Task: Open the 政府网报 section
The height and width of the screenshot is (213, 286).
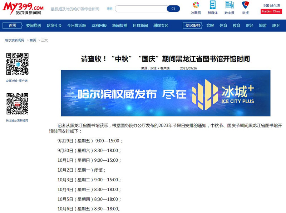Action: pos(99,26)
